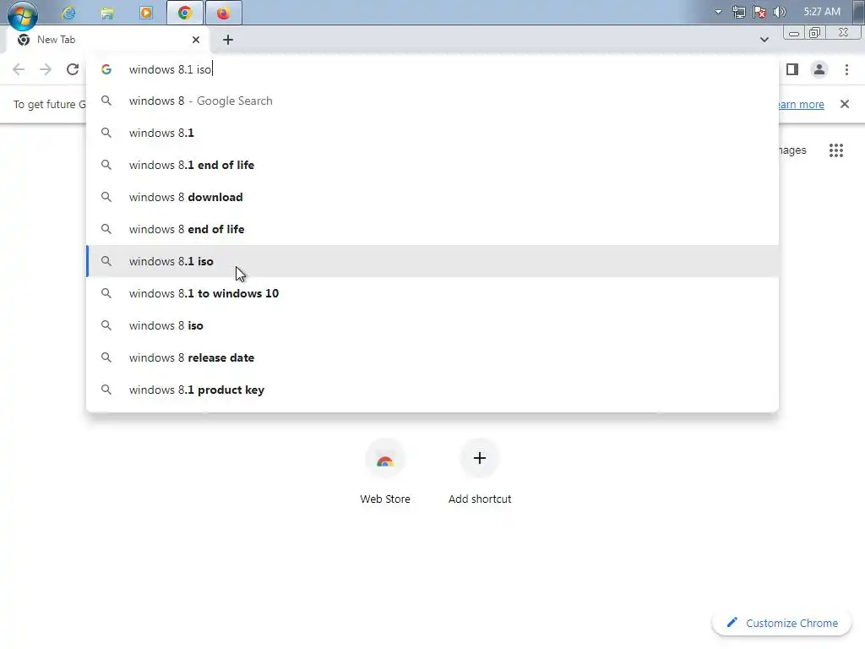The width and height of the screenshot is (865, 649).
Task: Launch Internet Explorer from taskbar
Action: click(68, 13)
